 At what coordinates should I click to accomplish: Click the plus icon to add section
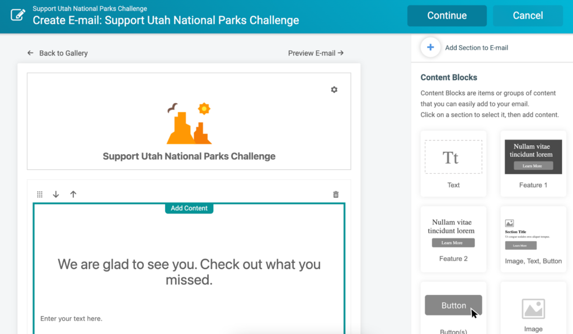(x=430, y=47)
